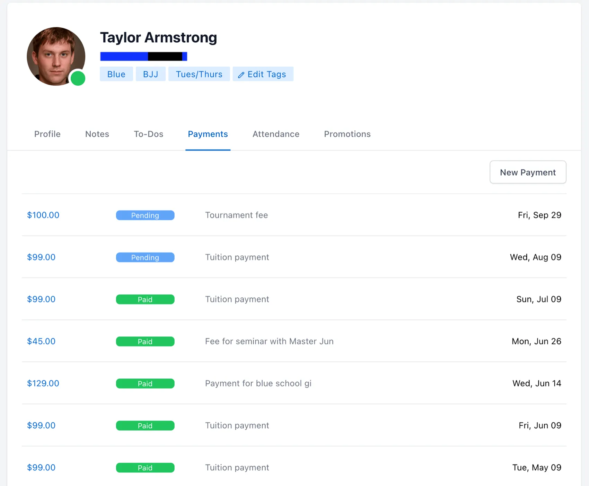View the Promotions tab
The height and width of the screenshot is (486, 589).
tap(347, 134)
